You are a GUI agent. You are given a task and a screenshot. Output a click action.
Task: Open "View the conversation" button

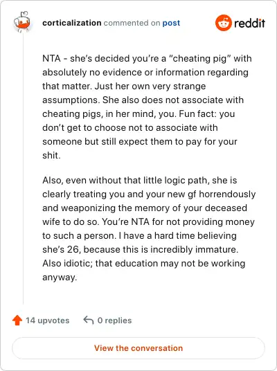(x=138, y=348)
